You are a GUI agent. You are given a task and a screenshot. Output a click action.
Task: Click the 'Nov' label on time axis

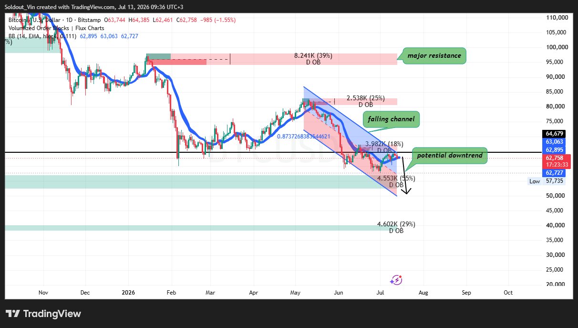pos(43,293)
